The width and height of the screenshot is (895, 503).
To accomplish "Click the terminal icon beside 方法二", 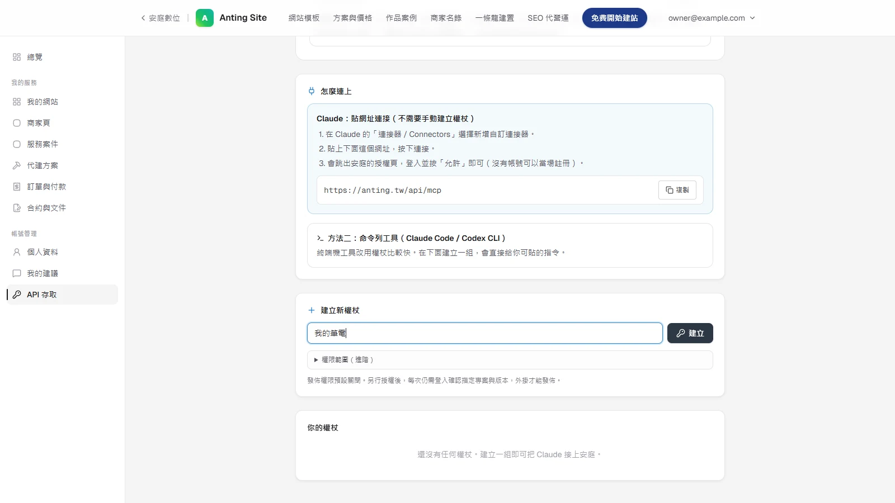I will [321, 238].
